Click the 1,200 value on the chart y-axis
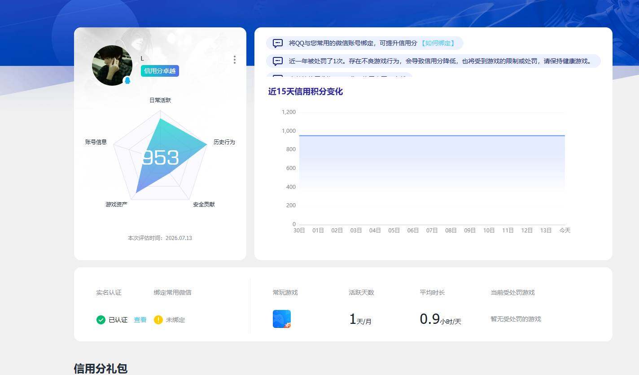639x375 pixels. pyautogui.click(x=289, y=112)
